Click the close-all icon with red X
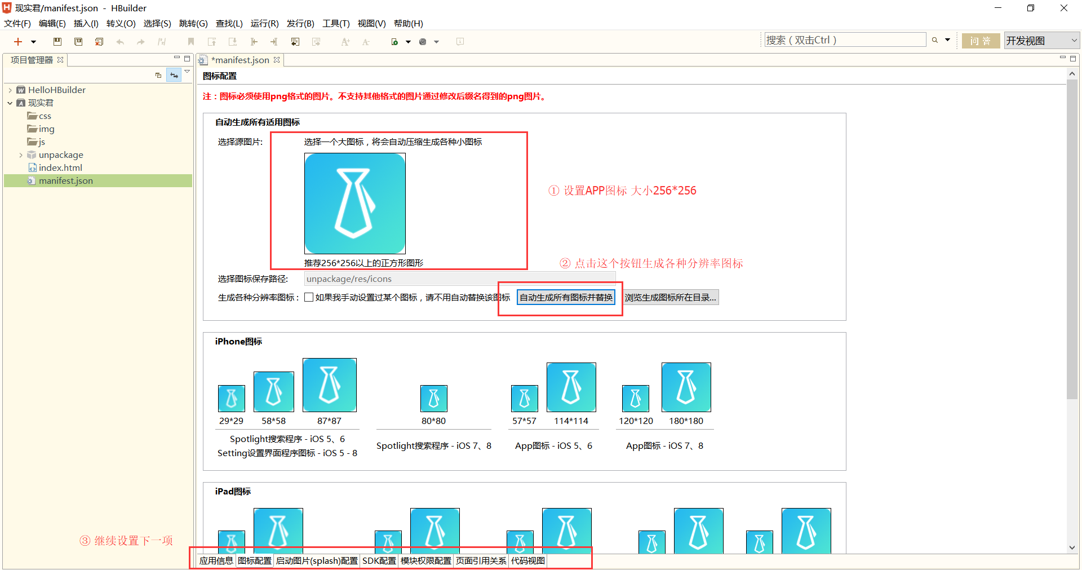The width and height of the screenshot is (1082, 570). pos(99,42)
